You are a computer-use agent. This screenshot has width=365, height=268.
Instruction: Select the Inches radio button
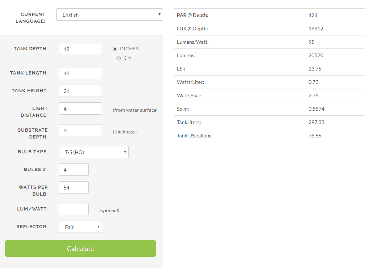pos(115,49)
